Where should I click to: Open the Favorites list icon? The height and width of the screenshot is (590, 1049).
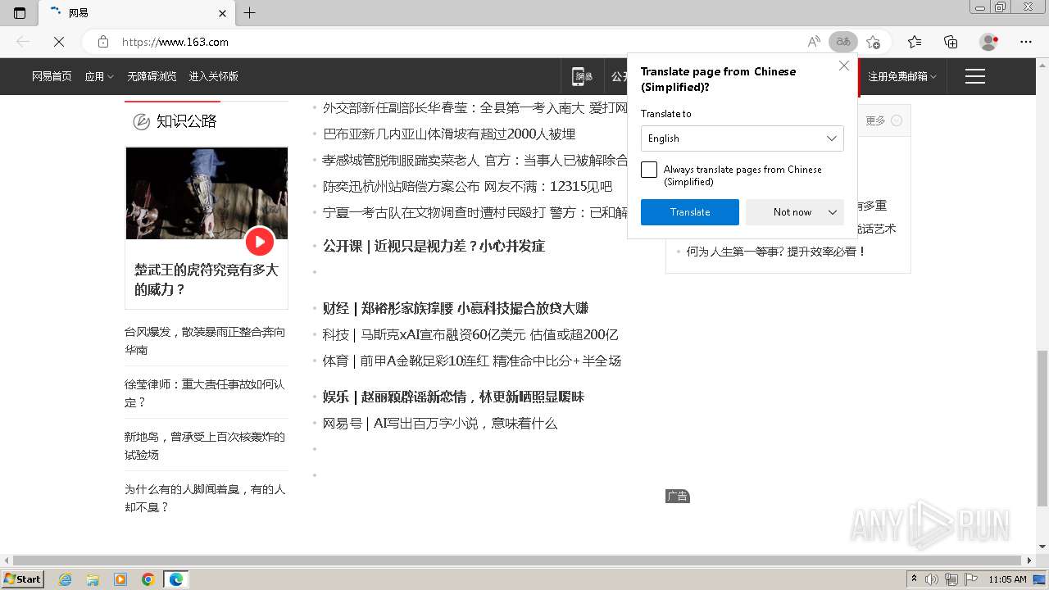pyautogui.click(x=915, y=42)
